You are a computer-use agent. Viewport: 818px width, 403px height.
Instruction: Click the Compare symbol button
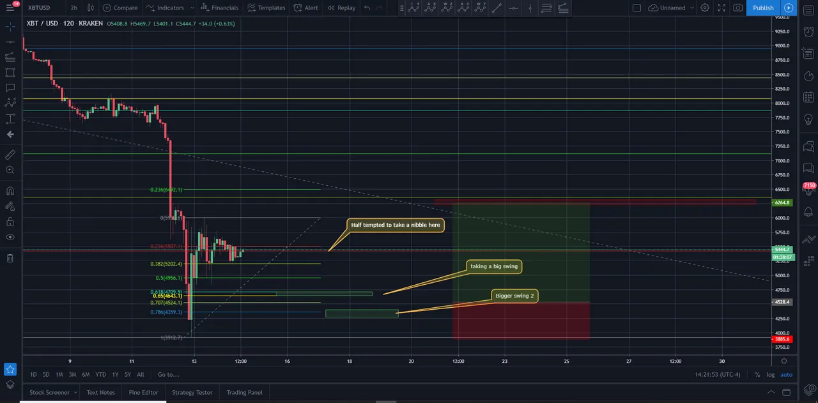(120, 8)
